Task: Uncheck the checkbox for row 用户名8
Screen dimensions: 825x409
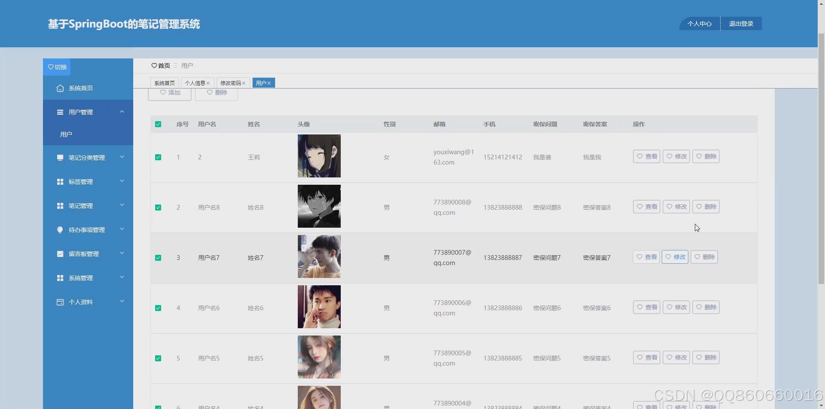Action: pos(158,208)
